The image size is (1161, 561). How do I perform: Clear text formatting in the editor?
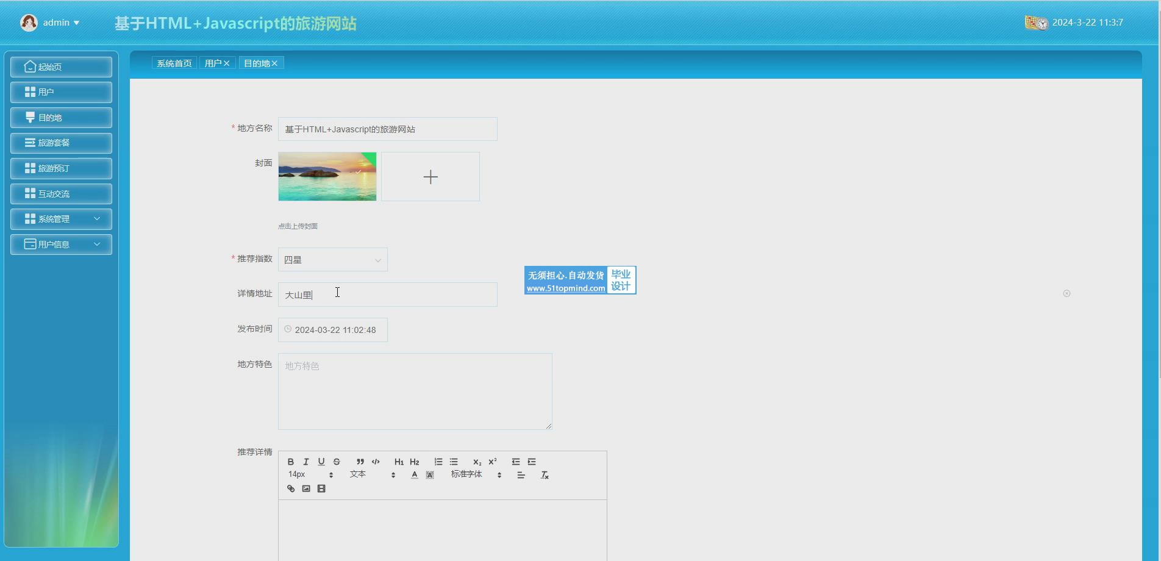545,475
